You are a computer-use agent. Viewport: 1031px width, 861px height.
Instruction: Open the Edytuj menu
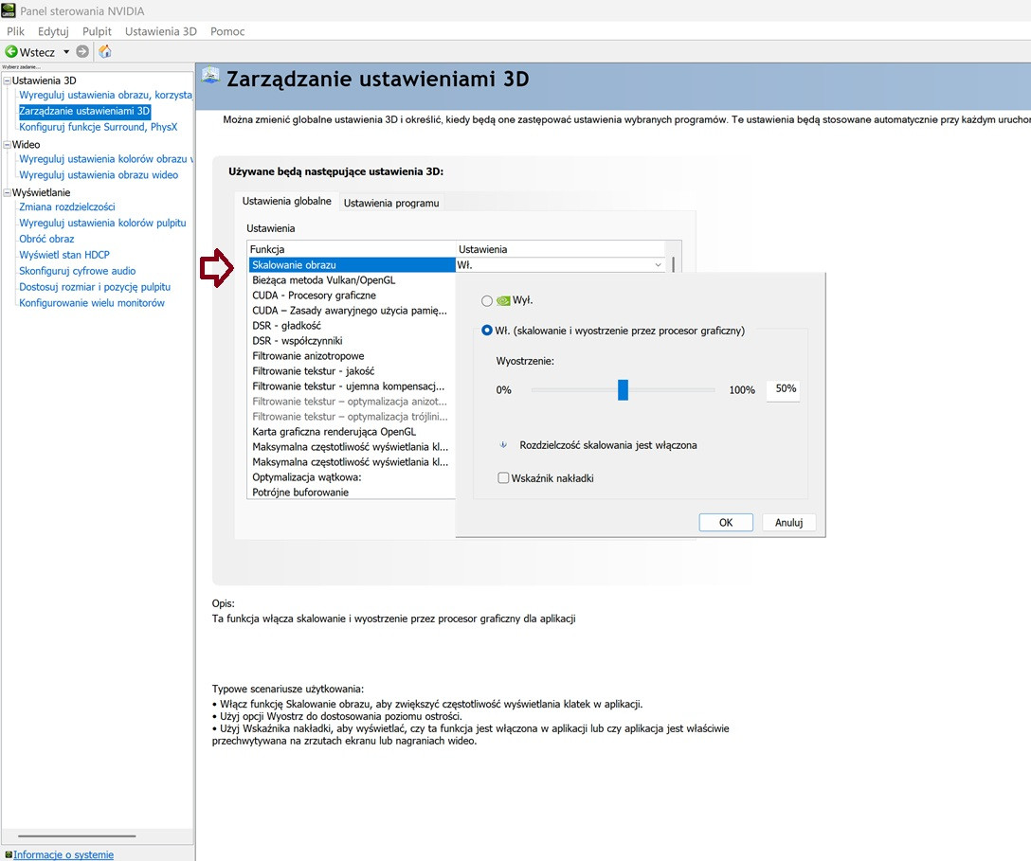tap(53, 31)
